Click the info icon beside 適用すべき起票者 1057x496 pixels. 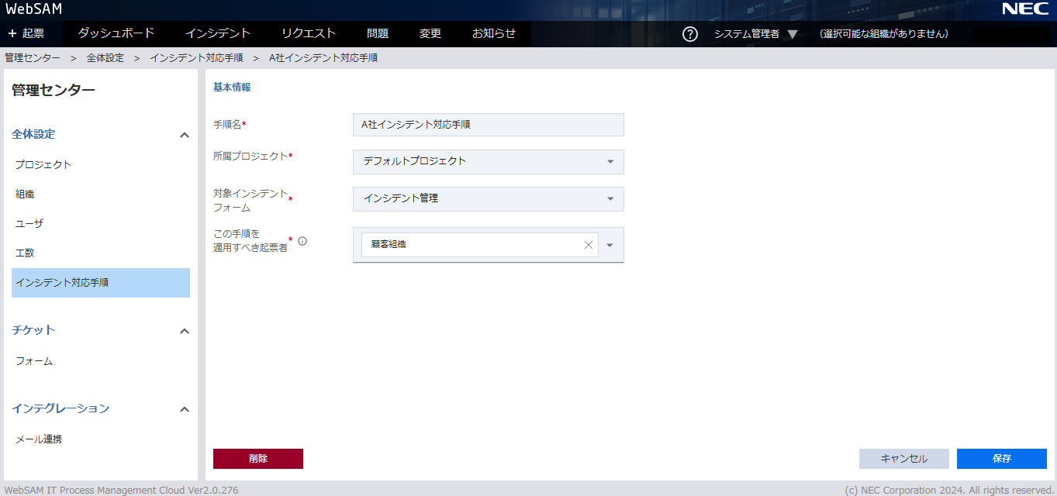point(302,241)
